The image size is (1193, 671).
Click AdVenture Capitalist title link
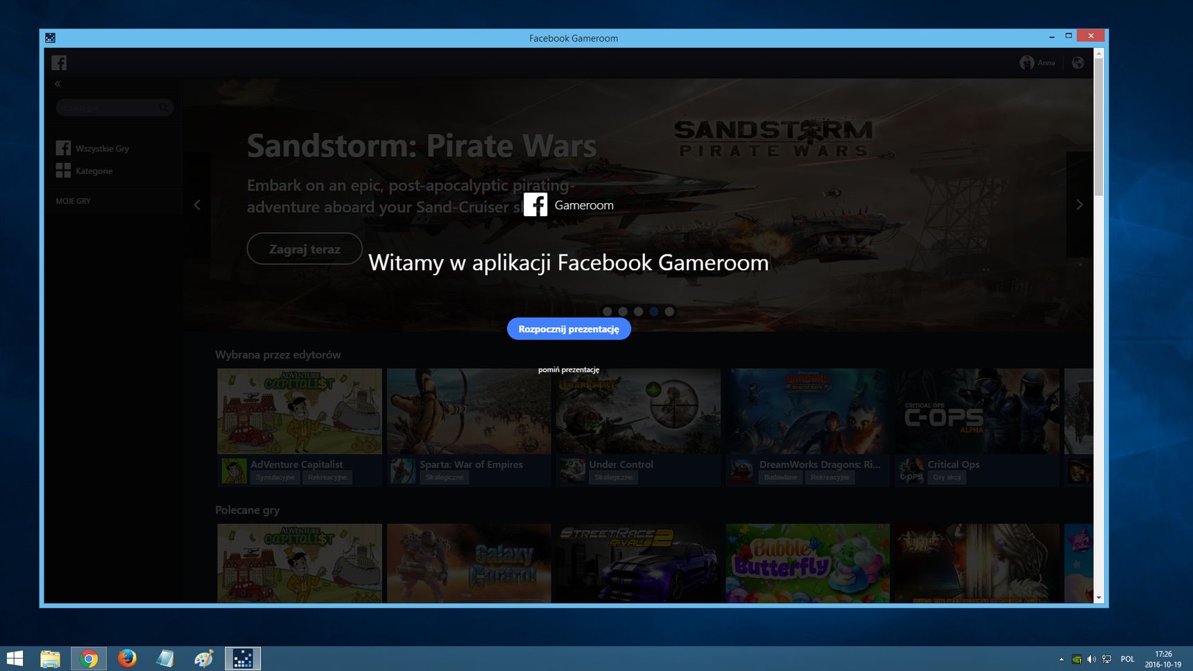tap(297, 464)
